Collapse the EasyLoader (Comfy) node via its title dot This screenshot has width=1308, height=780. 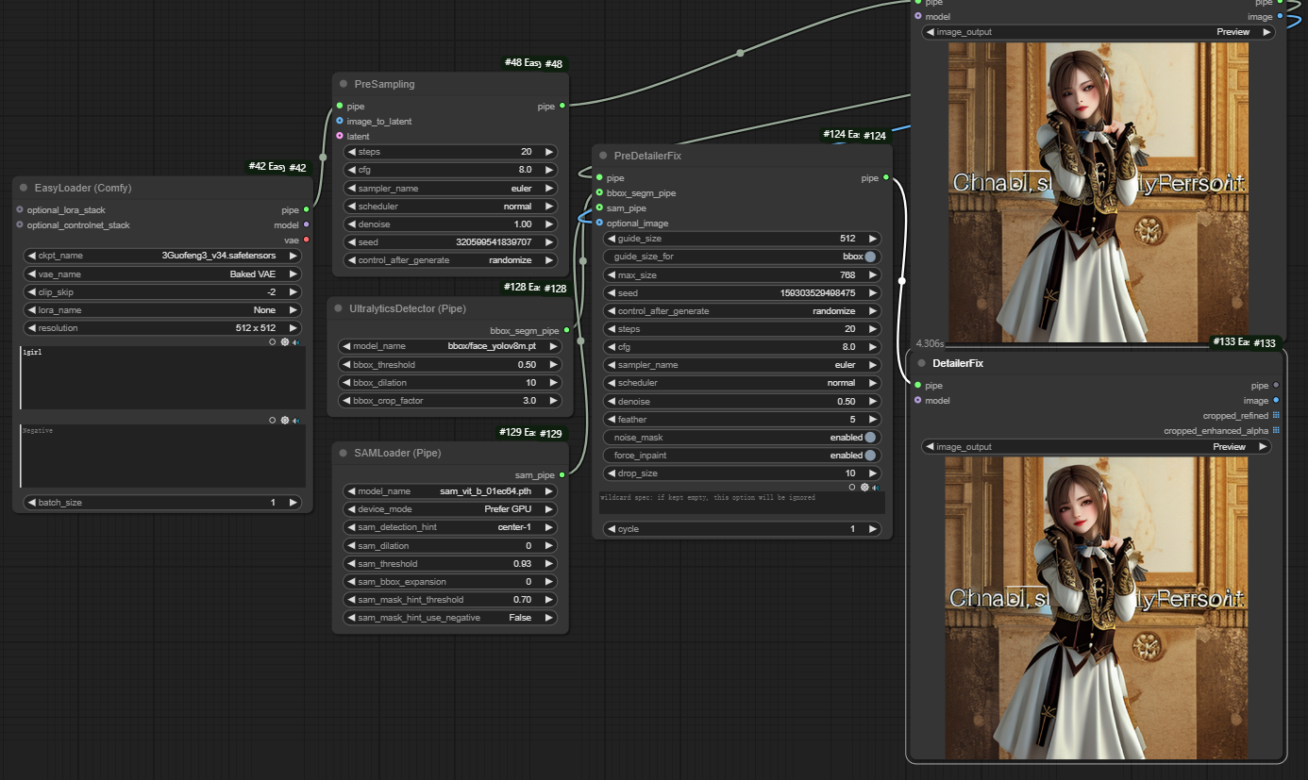(x=23, y=188)
